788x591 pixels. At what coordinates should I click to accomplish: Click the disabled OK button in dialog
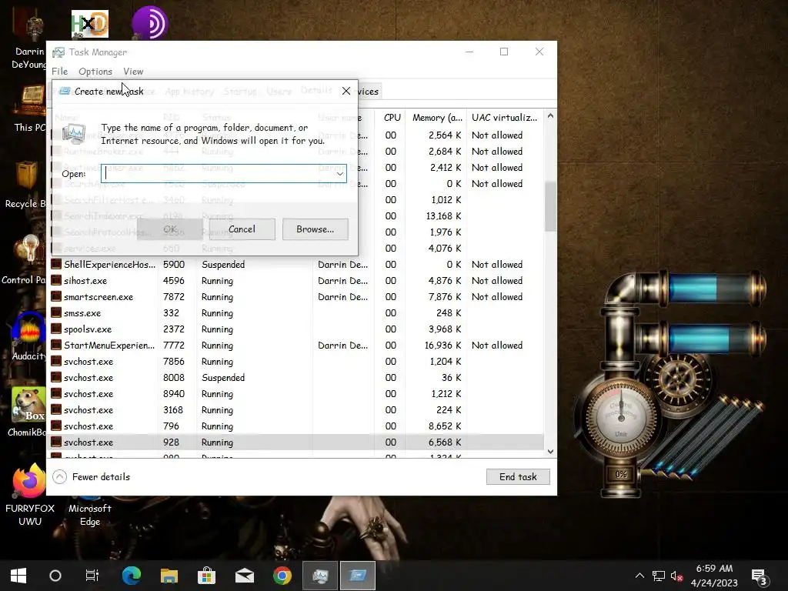click(x=170, y=229)
